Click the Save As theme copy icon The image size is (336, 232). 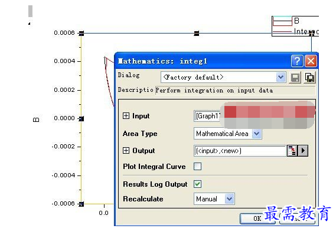[x=309, y=77]
